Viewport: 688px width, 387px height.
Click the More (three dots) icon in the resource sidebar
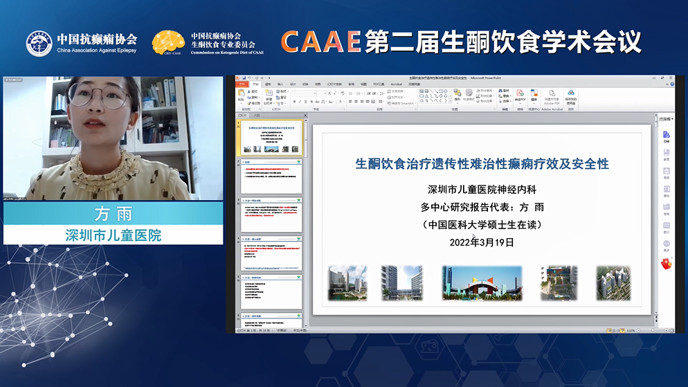pos(667,245)
